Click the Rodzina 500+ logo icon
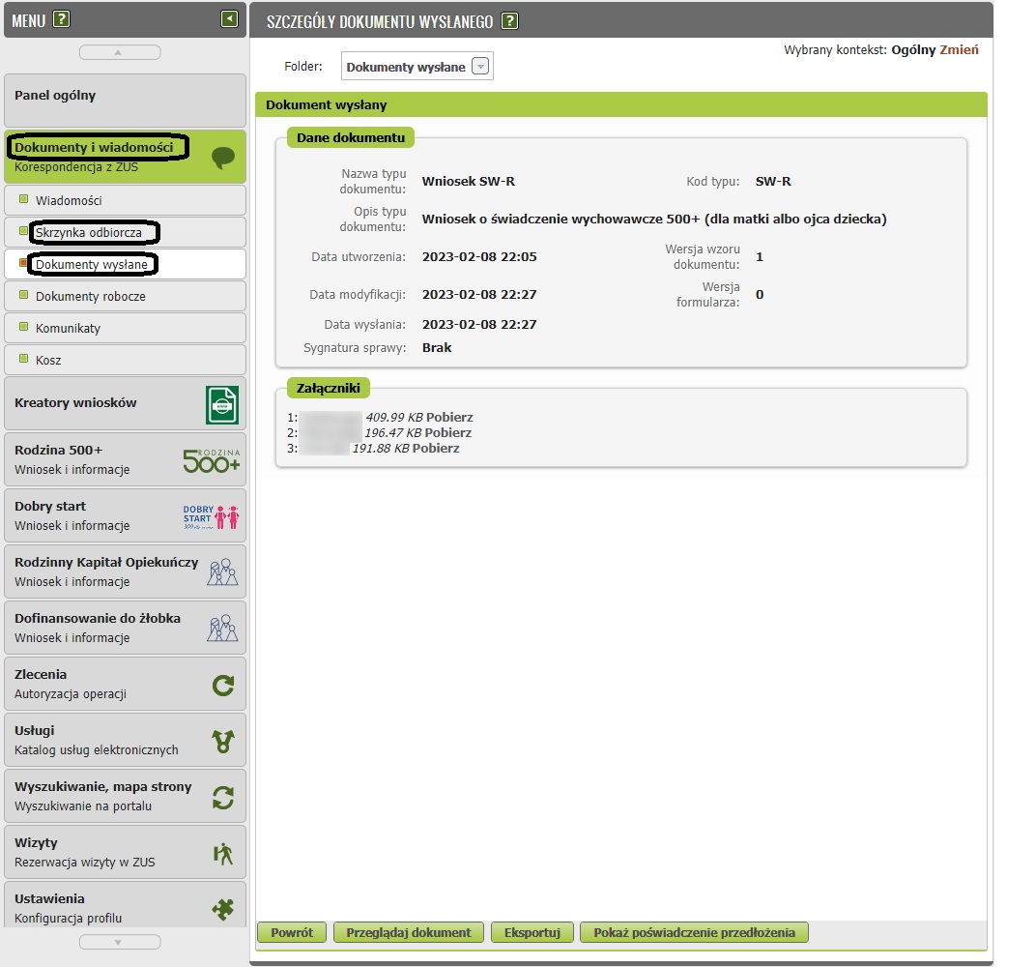This screenshot has width=1035, height=967. click(212, 460)
